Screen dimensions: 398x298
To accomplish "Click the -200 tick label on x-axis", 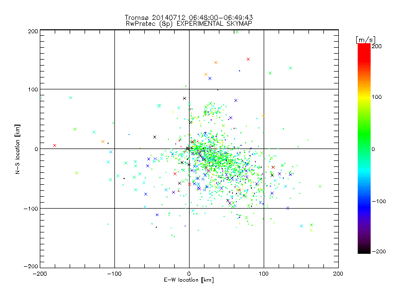I will click(x=40, y=274).
